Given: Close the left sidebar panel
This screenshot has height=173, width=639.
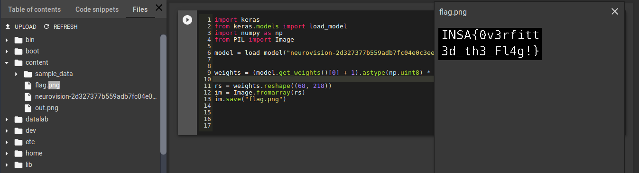Looking at the screenshot, I should tap(159, 8).
